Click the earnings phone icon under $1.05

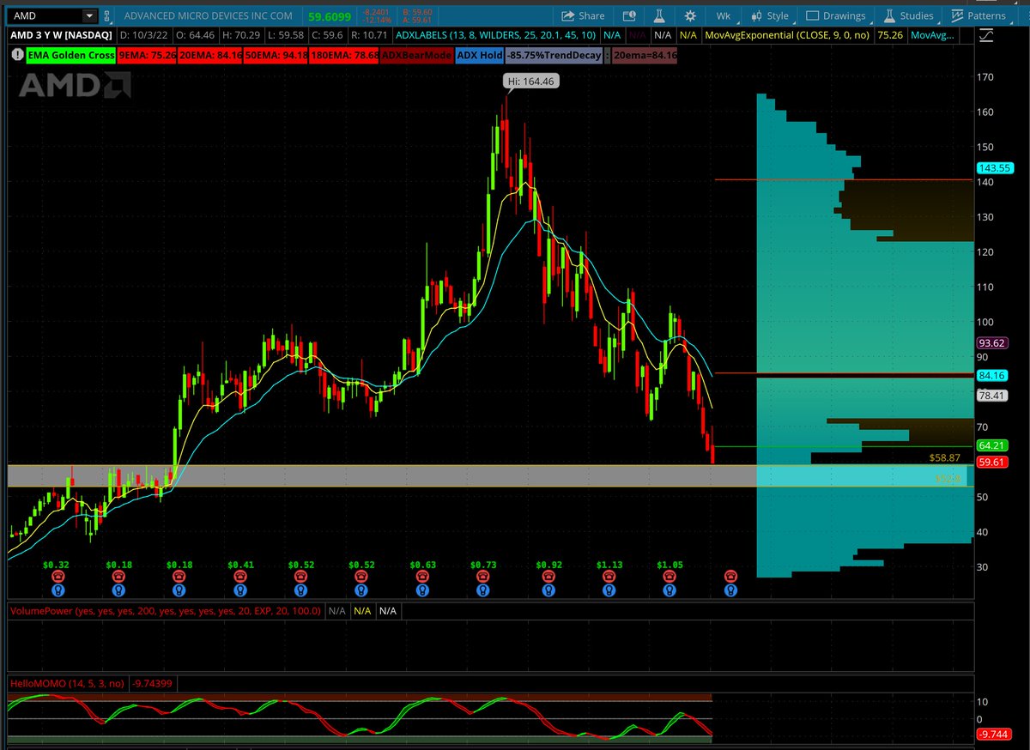(x=669, y=577)
